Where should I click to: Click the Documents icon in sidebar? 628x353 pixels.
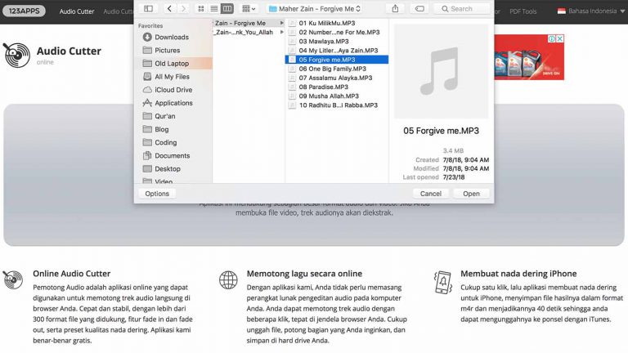(x=147, y=155)
